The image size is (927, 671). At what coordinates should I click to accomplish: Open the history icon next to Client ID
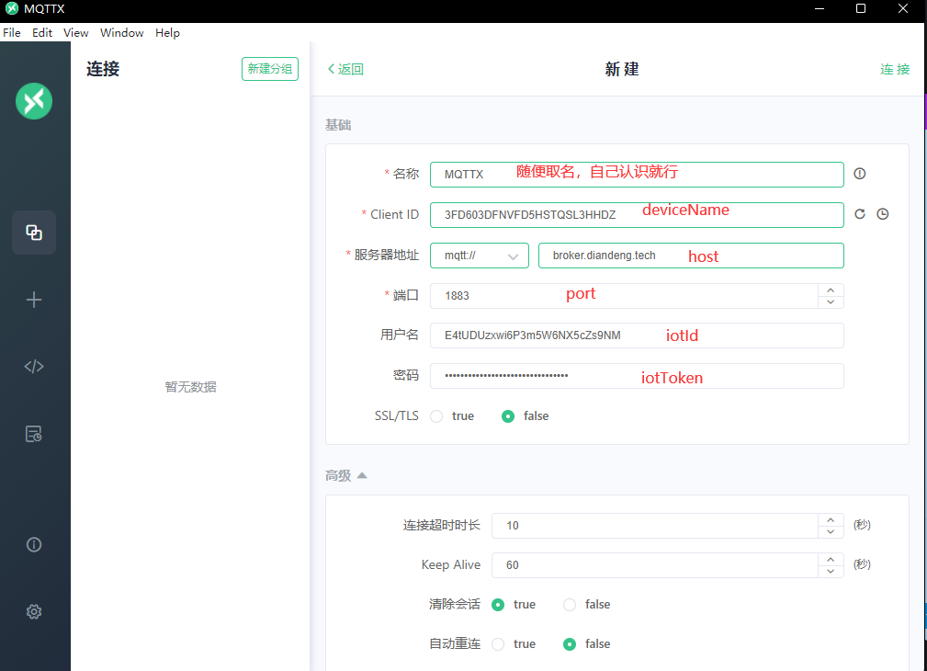click(x=882, y=213)
